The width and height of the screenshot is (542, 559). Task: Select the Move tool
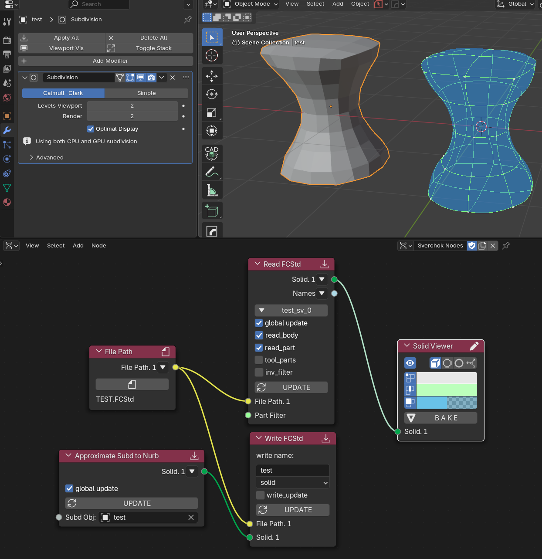pos(212,76)
